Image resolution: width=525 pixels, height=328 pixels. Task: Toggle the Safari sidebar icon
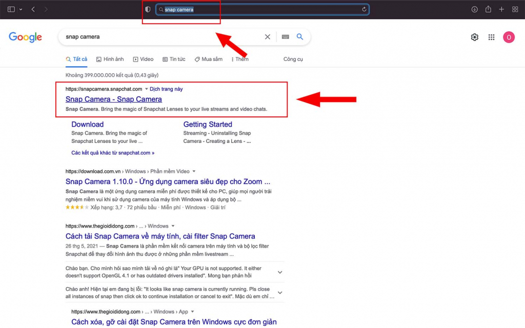[x=11, y=9]
